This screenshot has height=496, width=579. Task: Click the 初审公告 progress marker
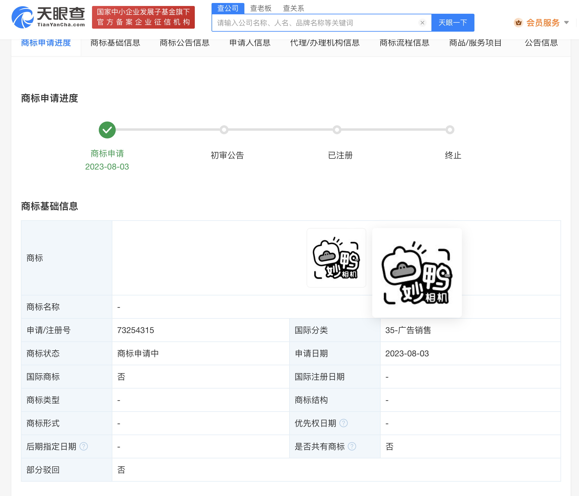(224, 130)
